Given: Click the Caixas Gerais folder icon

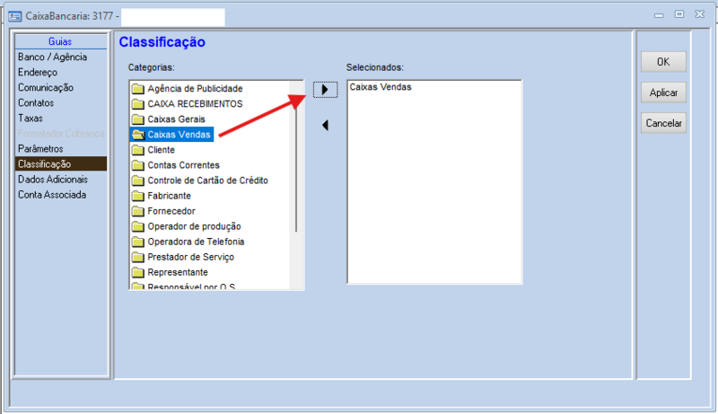Looking at the screenshot, I should pyautogui.click(x=138, y=119).
